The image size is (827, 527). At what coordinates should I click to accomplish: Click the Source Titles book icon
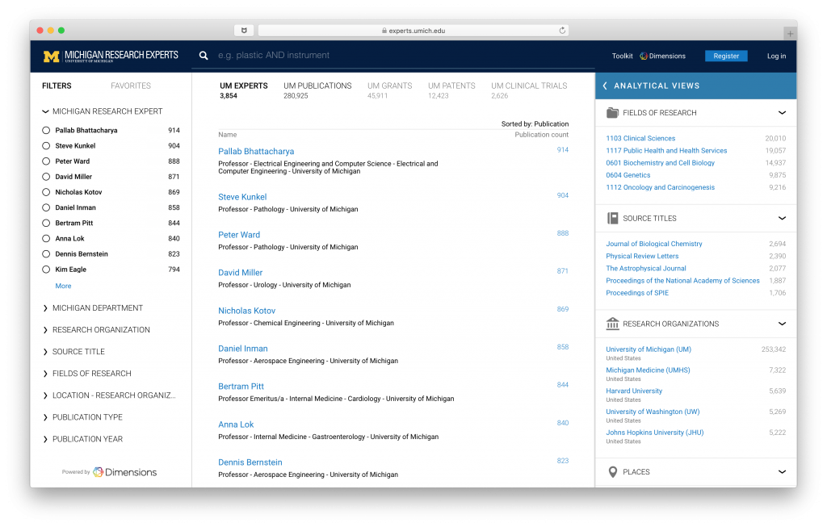(612, 218)
